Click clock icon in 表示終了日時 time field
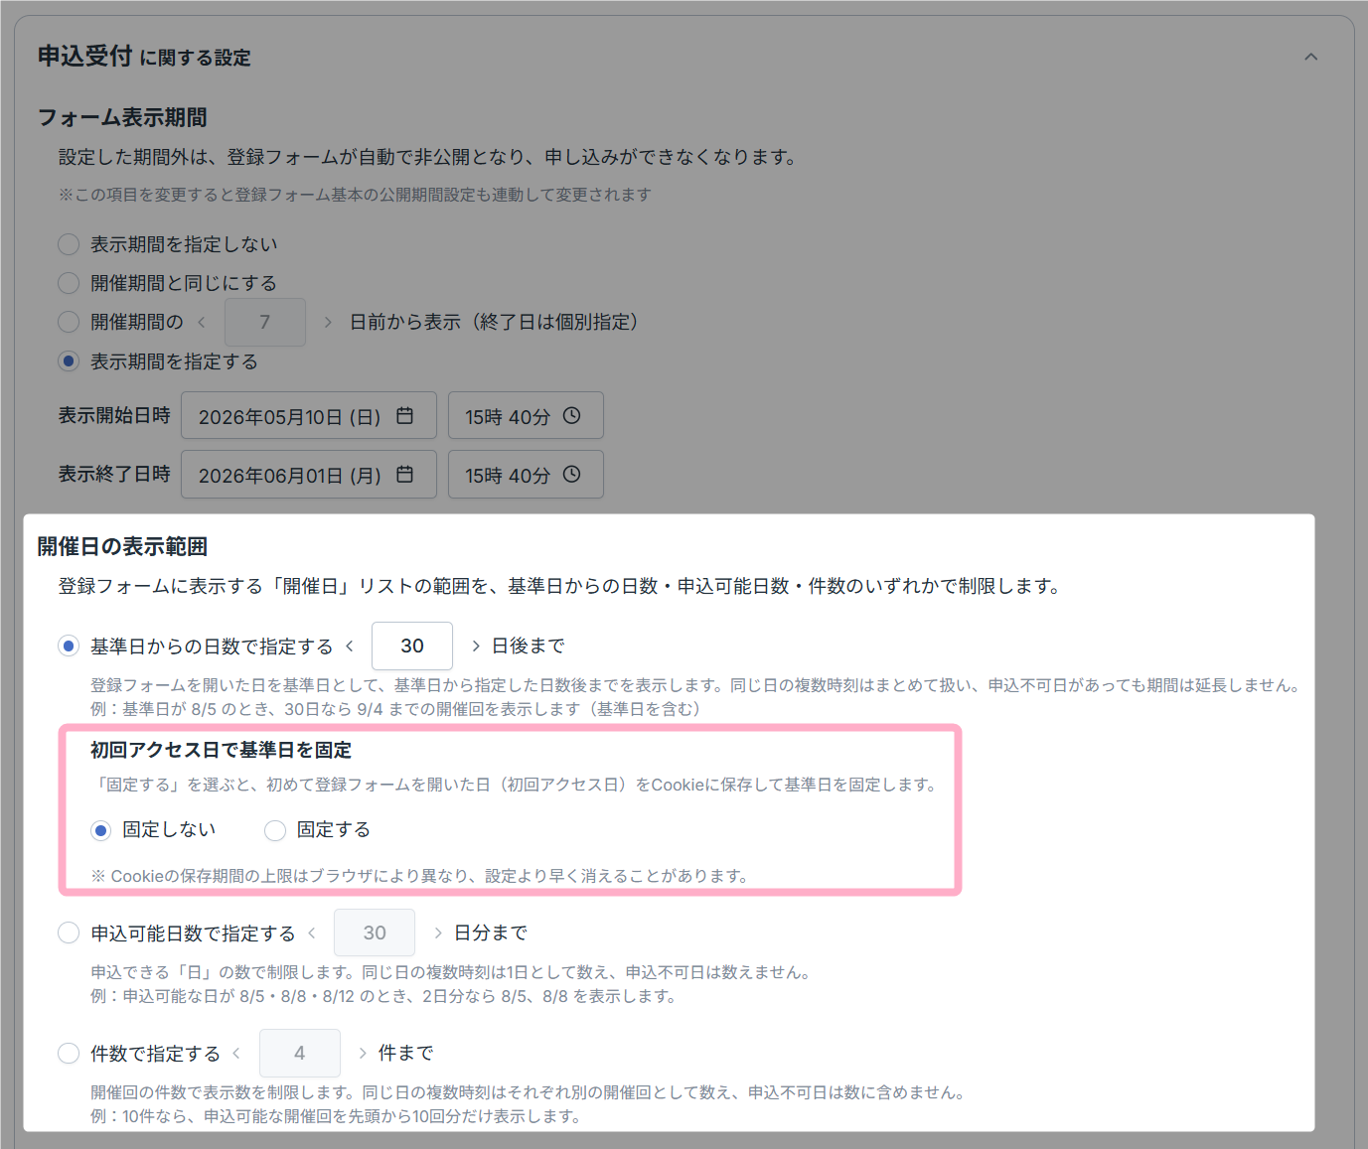This screenshot has height=1149, width=1368. pos(571,475)
